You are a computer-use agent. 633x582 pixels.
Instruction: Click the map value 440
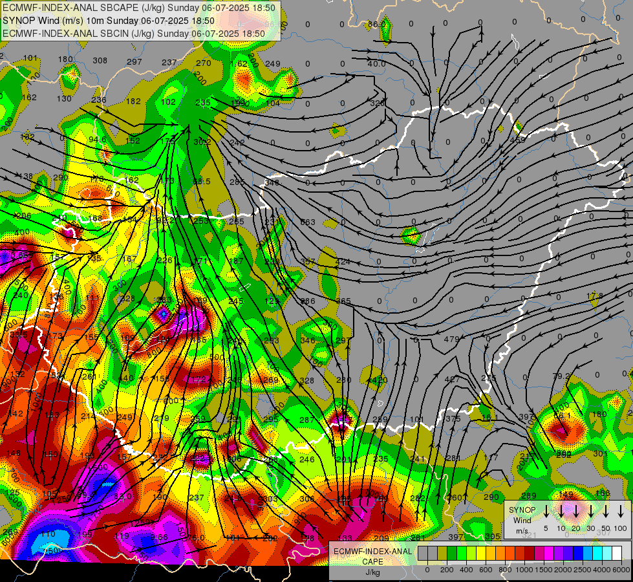click(x=126, y=378)
